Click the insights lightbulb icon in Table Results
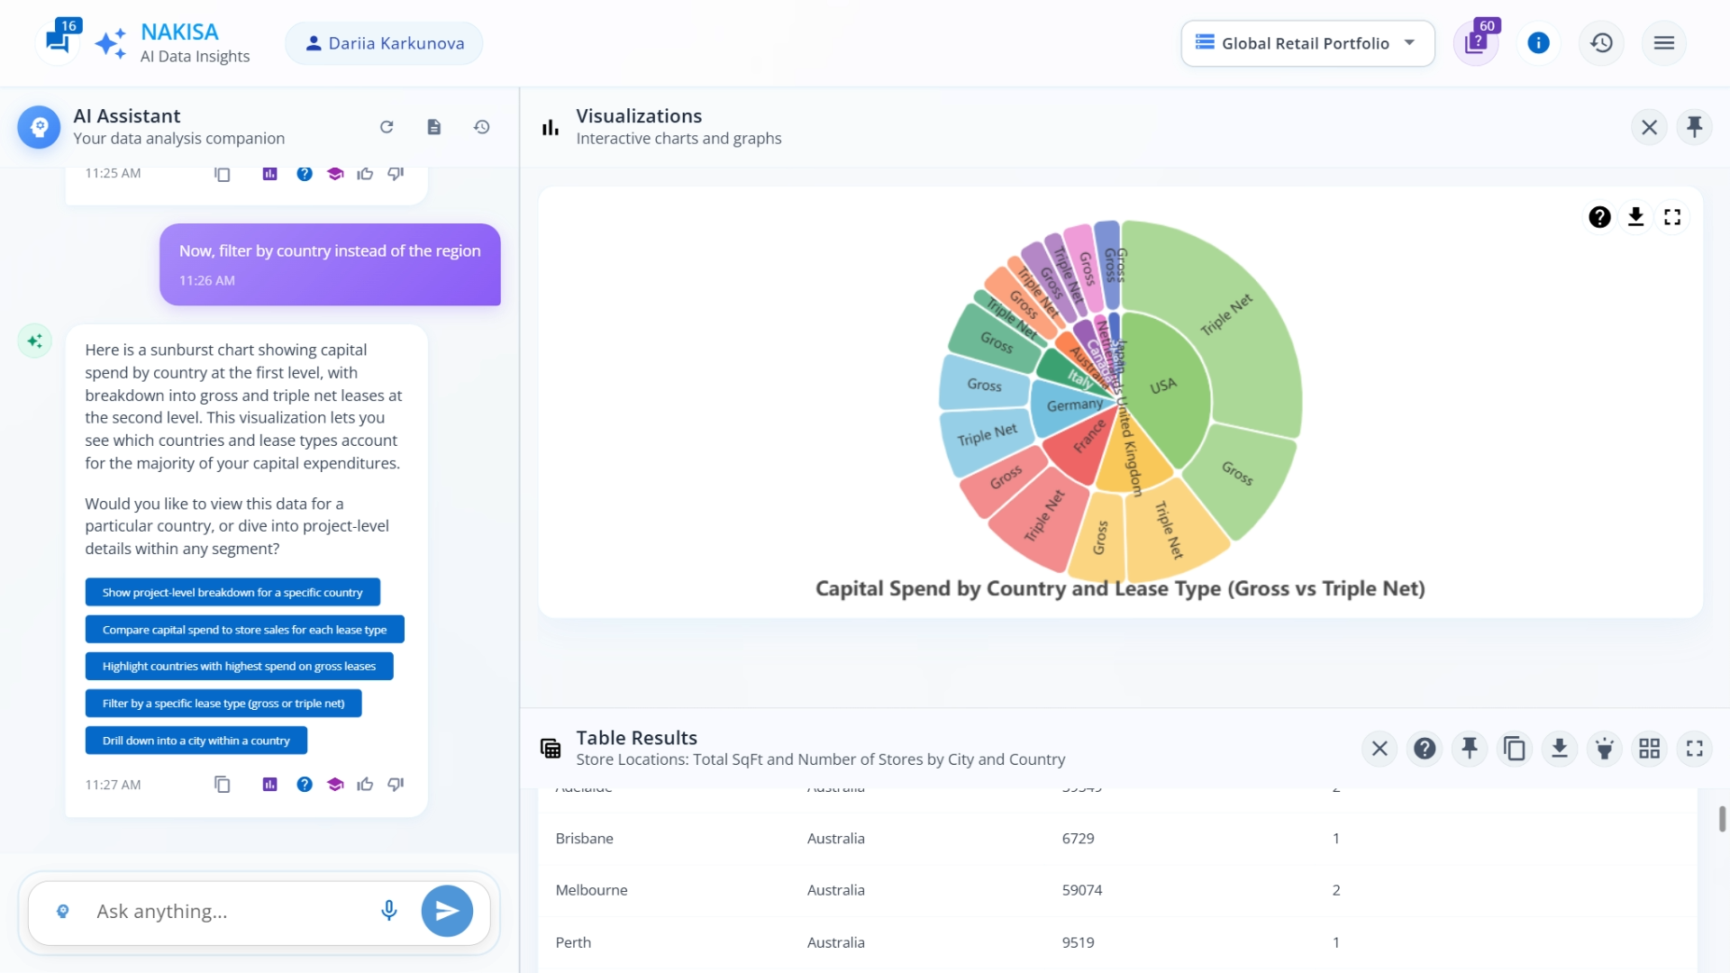The height and width of the screenshot is (973, 1730). [x=1604, y=749]
